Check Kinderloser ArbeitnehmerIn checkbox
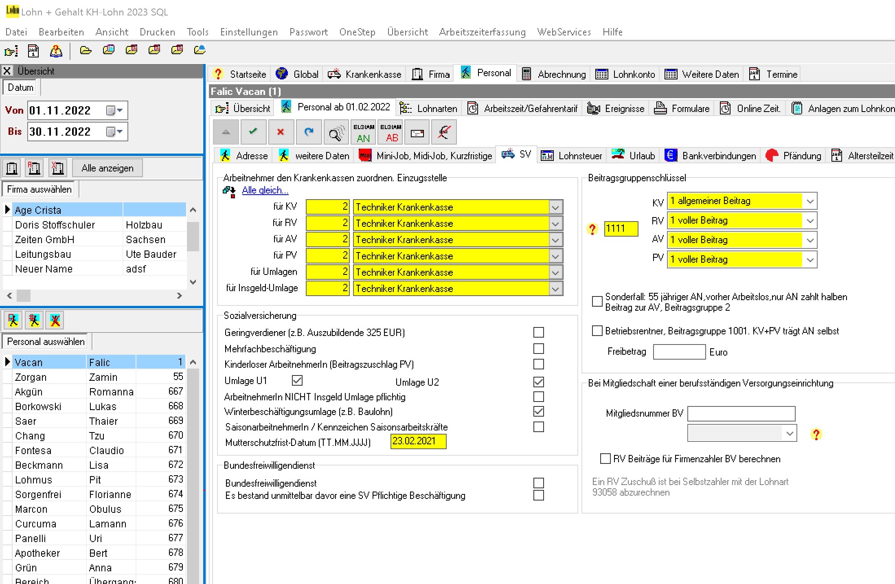Image resolution: width=895 pixels, height=584 pixels. click(x=539, y=364)
